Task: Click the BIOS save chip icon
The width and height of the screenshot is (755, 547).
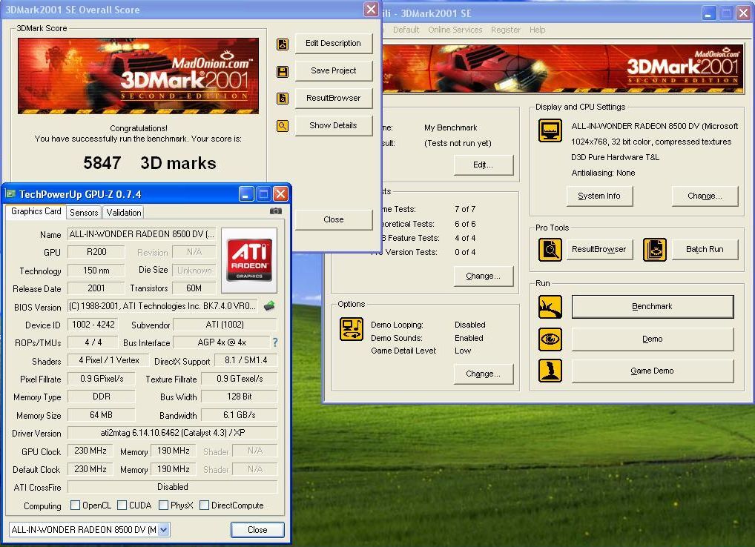Action: coord(270,305)
